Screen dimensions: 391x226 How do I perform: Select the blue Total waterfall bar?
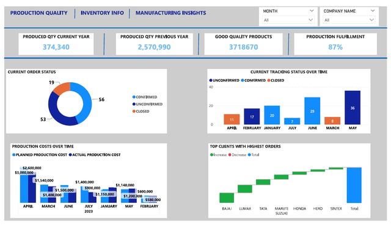(x=354, y=185)
